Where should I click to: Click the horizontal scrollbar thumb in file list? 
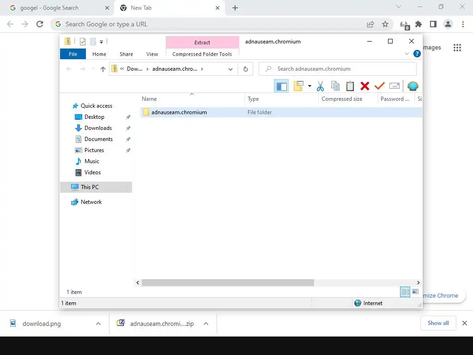228,283
